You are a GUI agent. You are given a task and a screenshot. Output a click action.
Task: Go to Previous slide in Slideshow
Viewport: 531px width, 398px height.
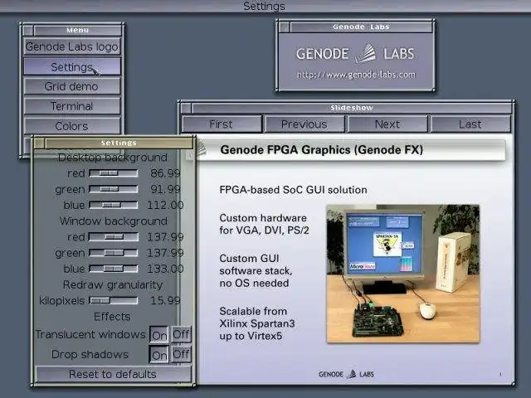(304, 124)
